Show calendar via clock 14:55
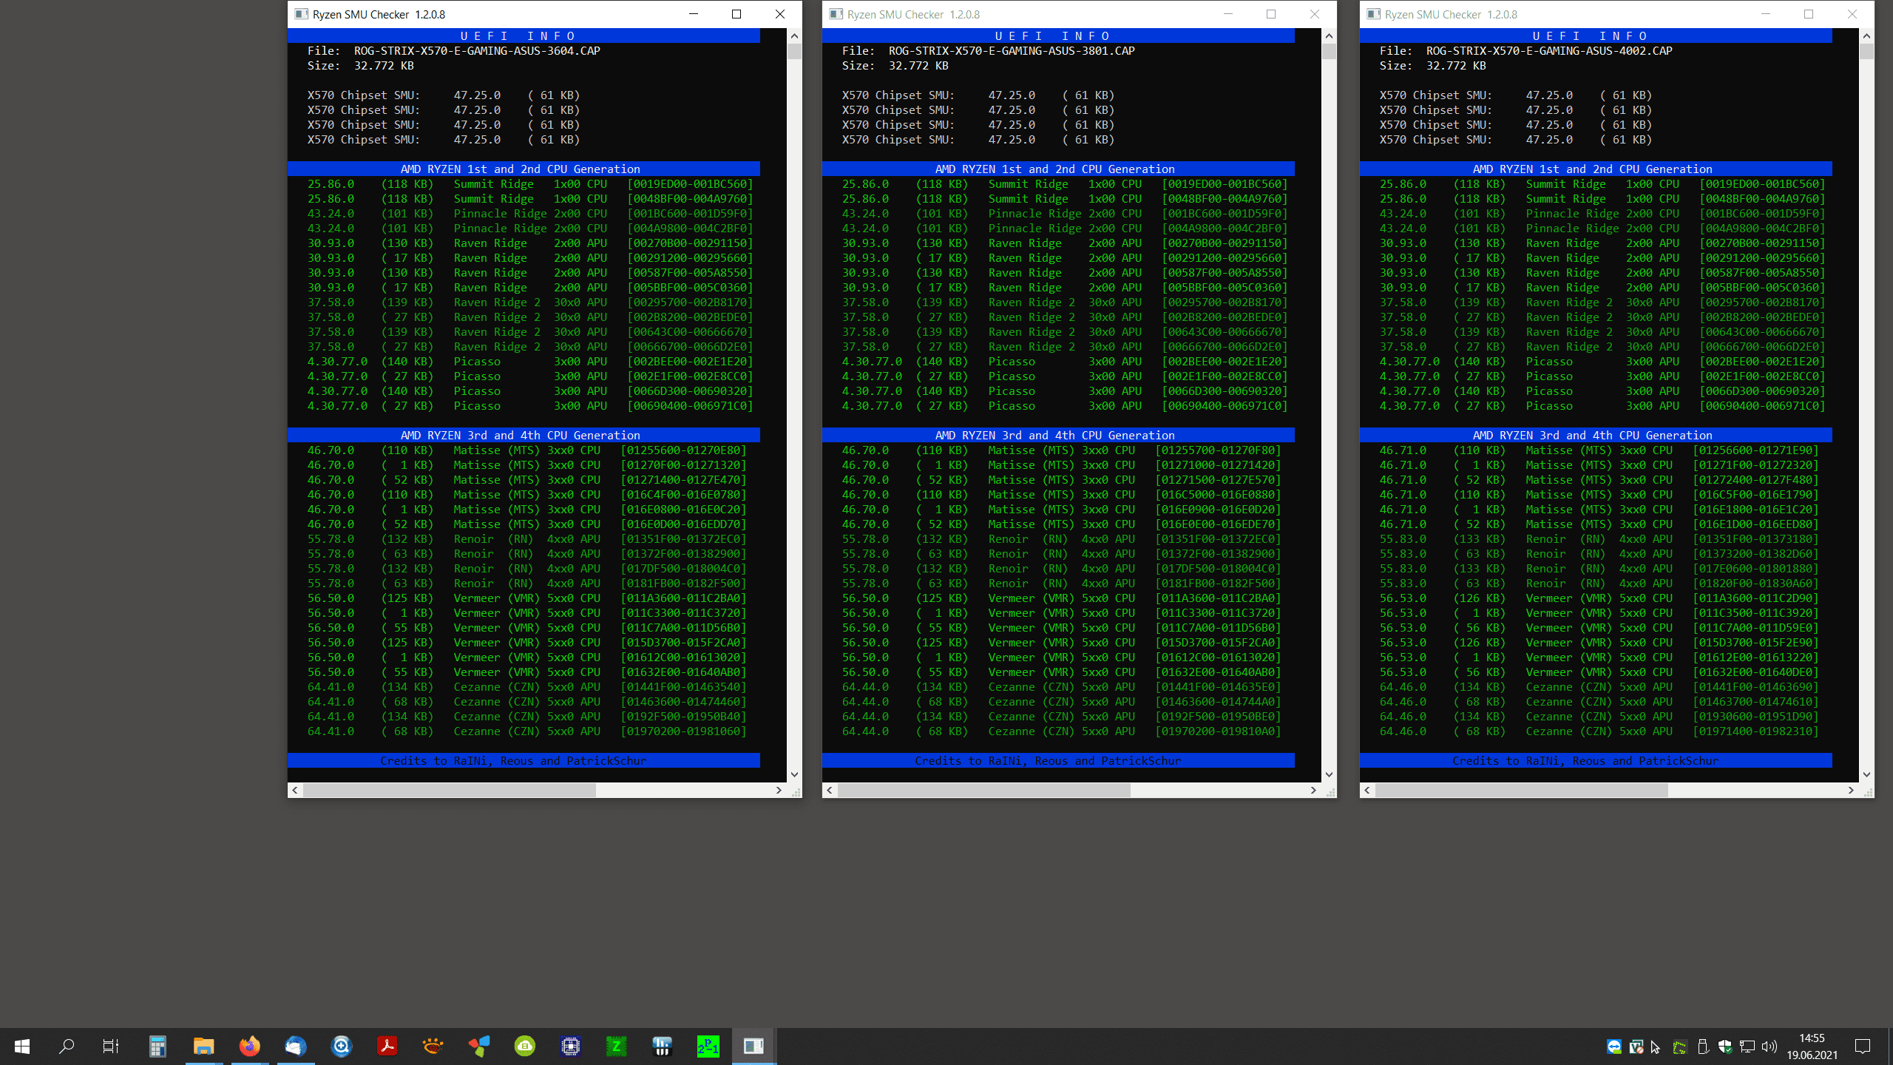 [x=1812, y=1046]
